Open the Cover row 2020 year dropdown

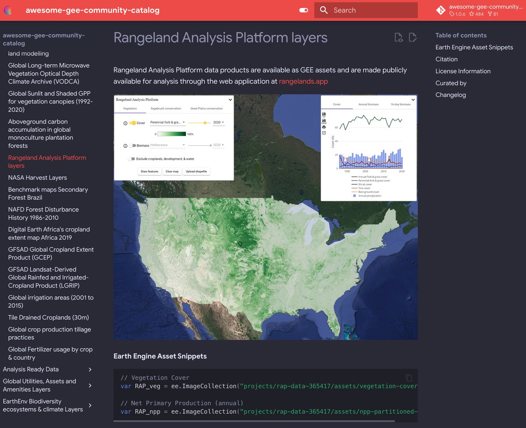click(218, 123)
